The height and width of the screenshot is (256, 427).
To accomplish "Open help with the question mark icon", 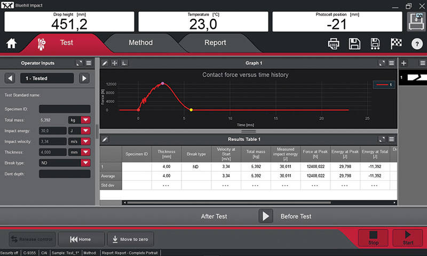I will 416,44.
